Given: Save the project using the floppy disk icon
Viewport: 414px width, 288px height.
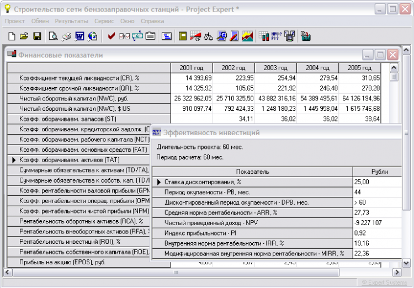Looking at the screenshot, I should [37, 36].
